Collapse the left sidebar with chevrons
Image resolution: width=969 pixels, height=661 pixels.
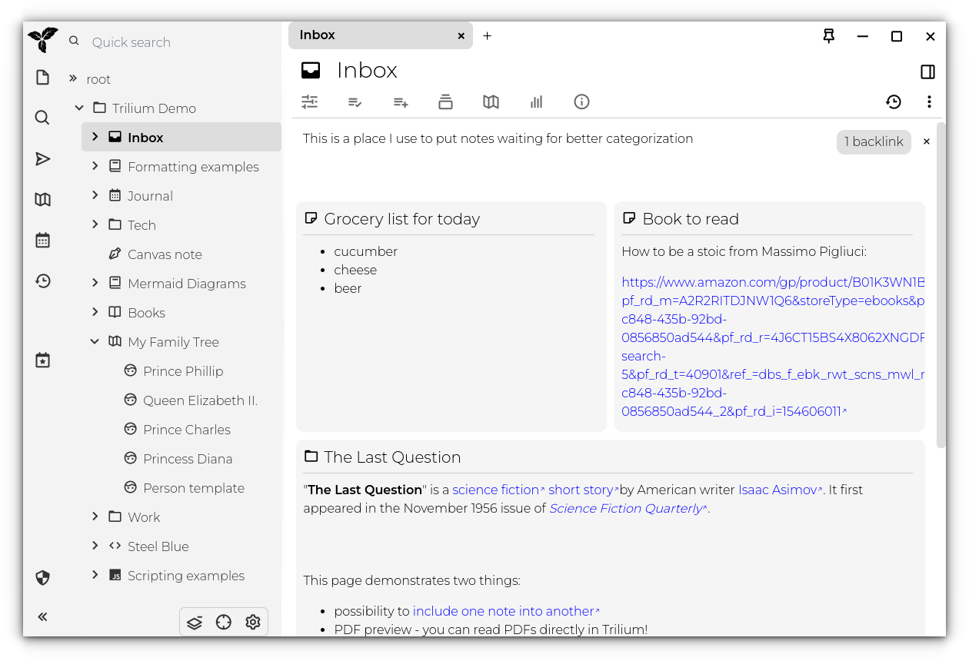click(x=42, y=616)
